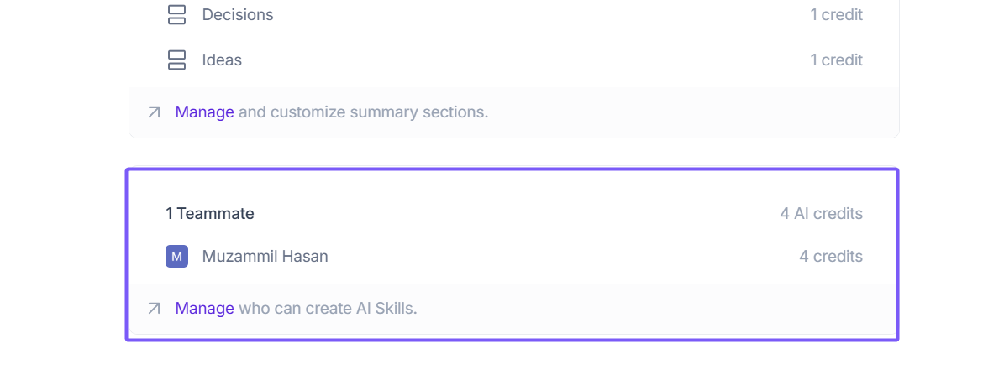Click Muzammil Hasan's 4 credits value
The height and width of the screenshot is (385, 1004).
tap(830, 257)
